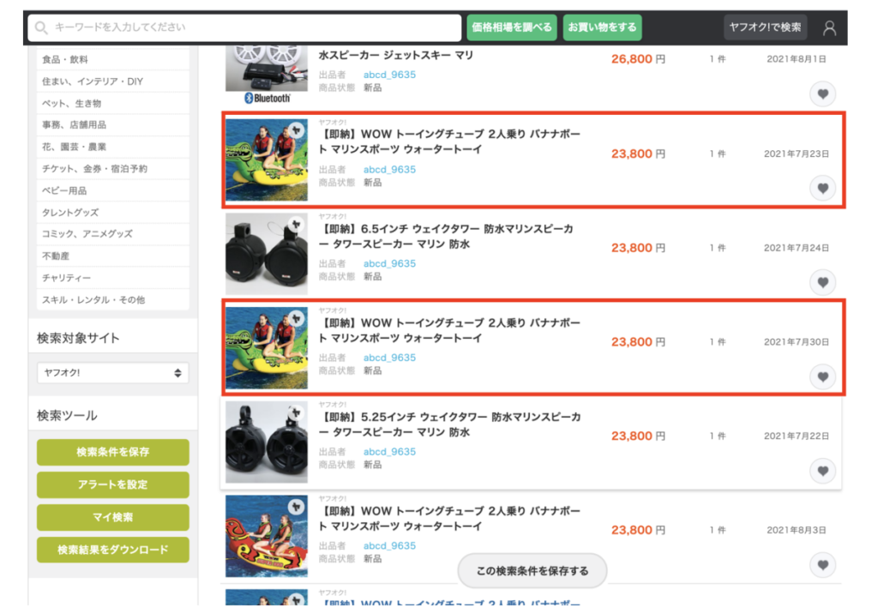Screen dimensions: 878x614
Task: Click the アラートを設定 button
Action: pos(112,485)
